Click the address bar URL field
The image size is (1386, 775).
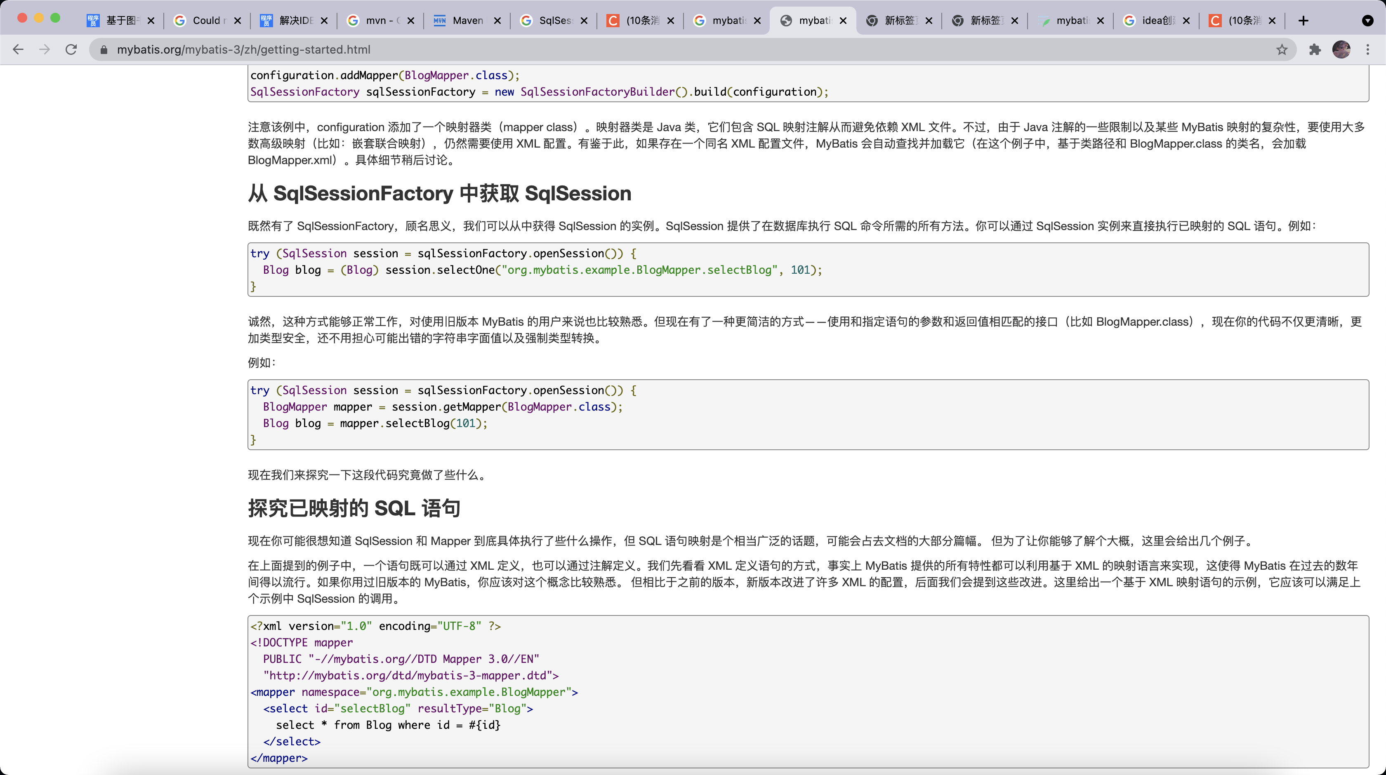646,49
